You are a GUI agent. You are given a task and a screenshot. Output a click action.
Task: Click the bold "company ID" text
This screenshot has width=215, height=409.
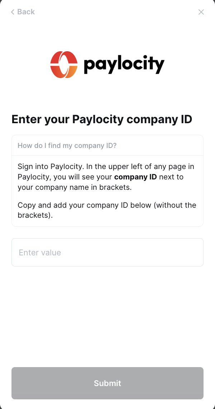coord(135,177)
